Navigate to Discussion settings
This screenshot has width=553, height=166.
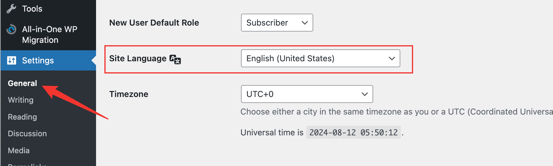tap(27, 134)
